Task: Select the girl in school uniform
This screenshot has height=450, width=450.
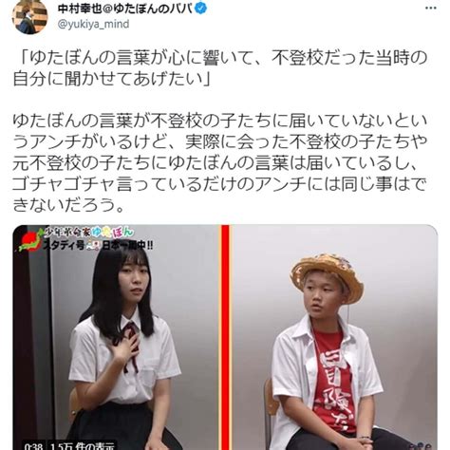Action: pyautogui.click(x=123, y=348)
